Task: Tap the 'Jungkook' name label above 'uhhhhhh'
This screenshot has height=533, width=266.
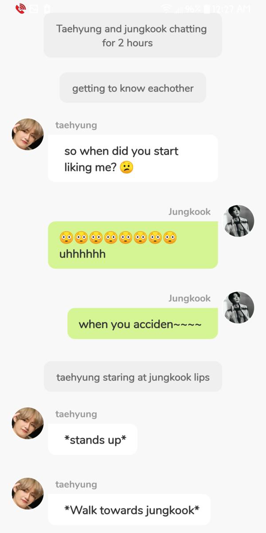Action: click(189, 212)
